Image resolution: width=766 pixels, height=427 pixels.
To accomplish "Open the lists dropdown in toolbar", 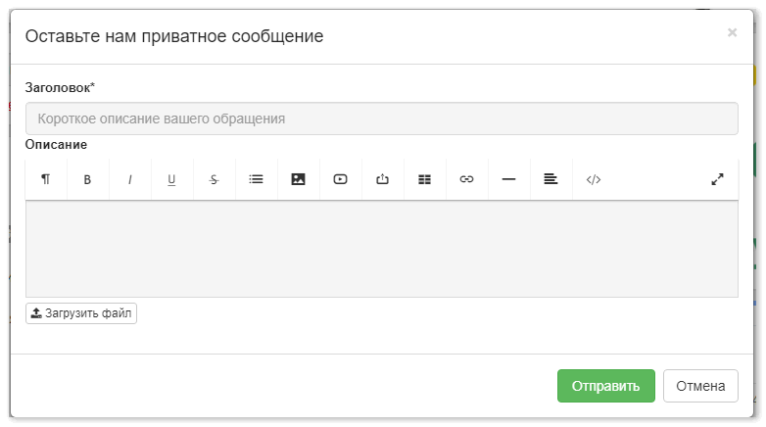I will point(256,179).
